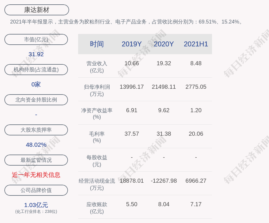Click the 时间 table header cell

(x=97, y=44)
